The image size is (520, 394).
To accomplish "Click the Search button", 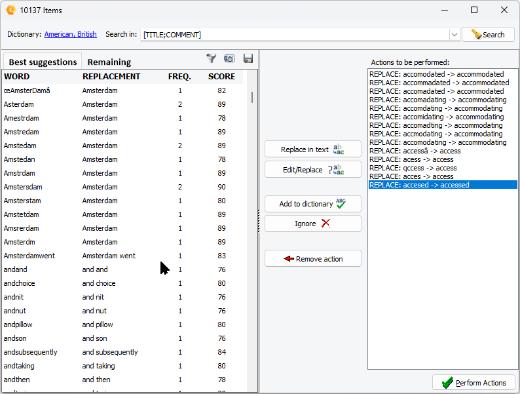I will (x=488, y=35).
